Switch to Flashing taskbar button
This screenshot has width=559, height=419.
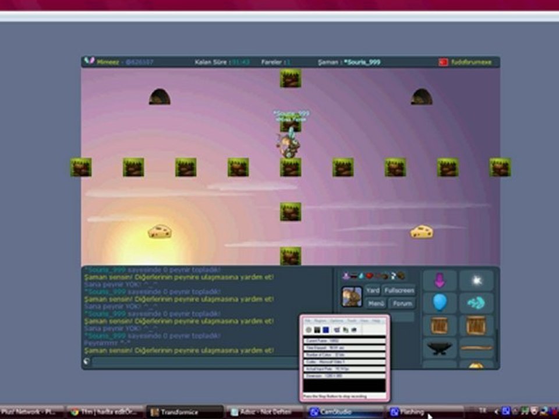pyautogui.click(x=425, y=412)
